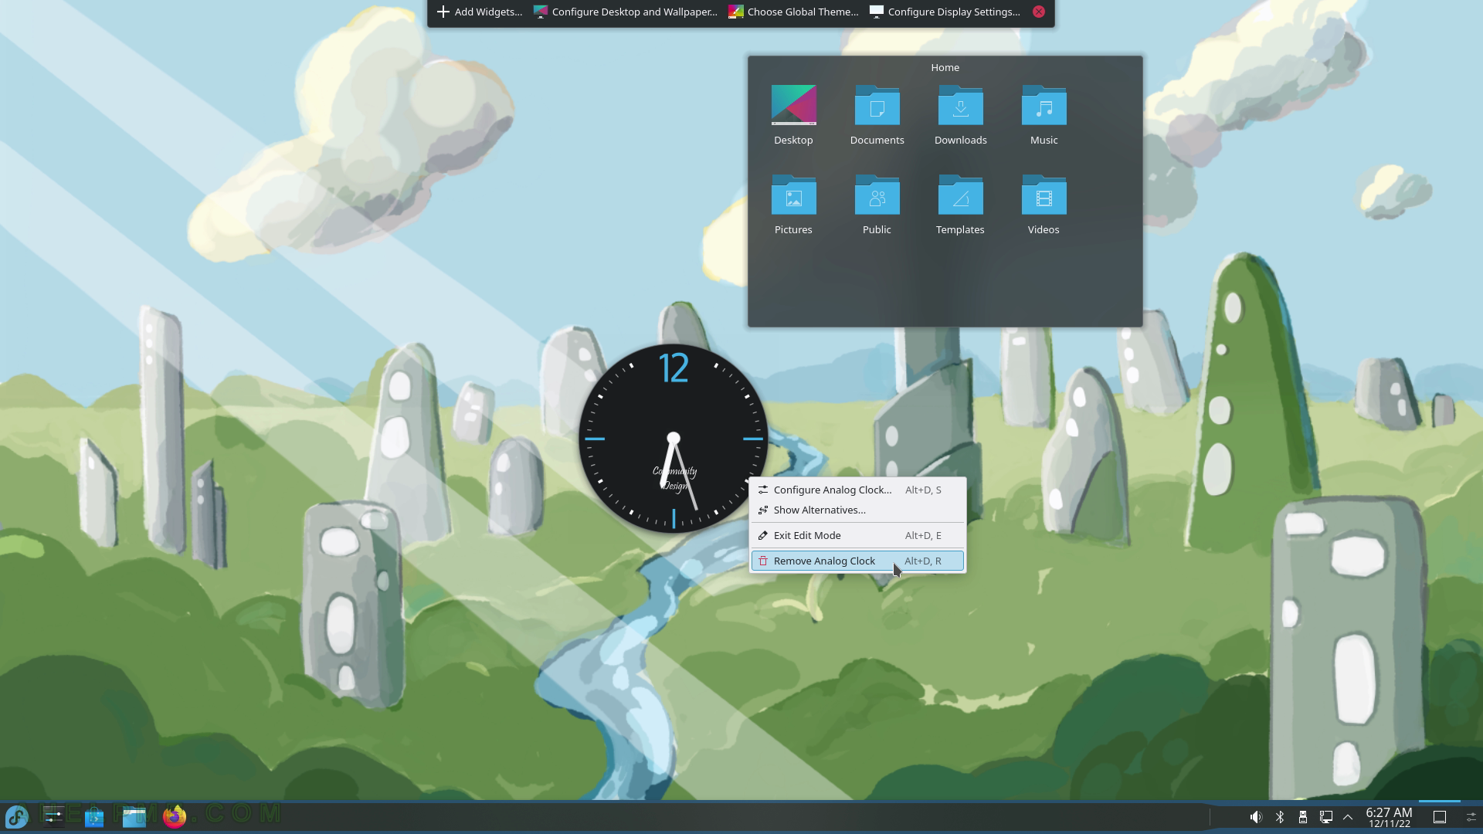Open Dolphin file manager from taskbar
This screenshot has width=1483, height=834.
pos(134,816)
